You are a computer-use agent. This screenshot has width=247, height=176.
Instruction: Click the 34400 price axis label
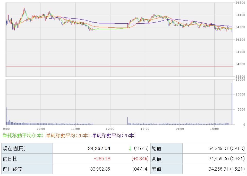pyautogui.click(x=240, y=15)
